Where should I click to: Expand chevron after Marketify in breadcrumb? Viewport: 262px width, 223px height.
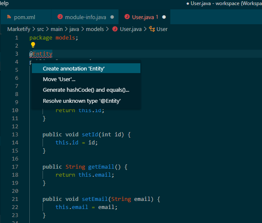coord(34,29)
